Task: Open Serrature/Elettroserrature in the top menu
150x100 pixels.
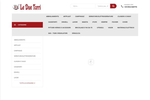Action: (x=101, y=16)
